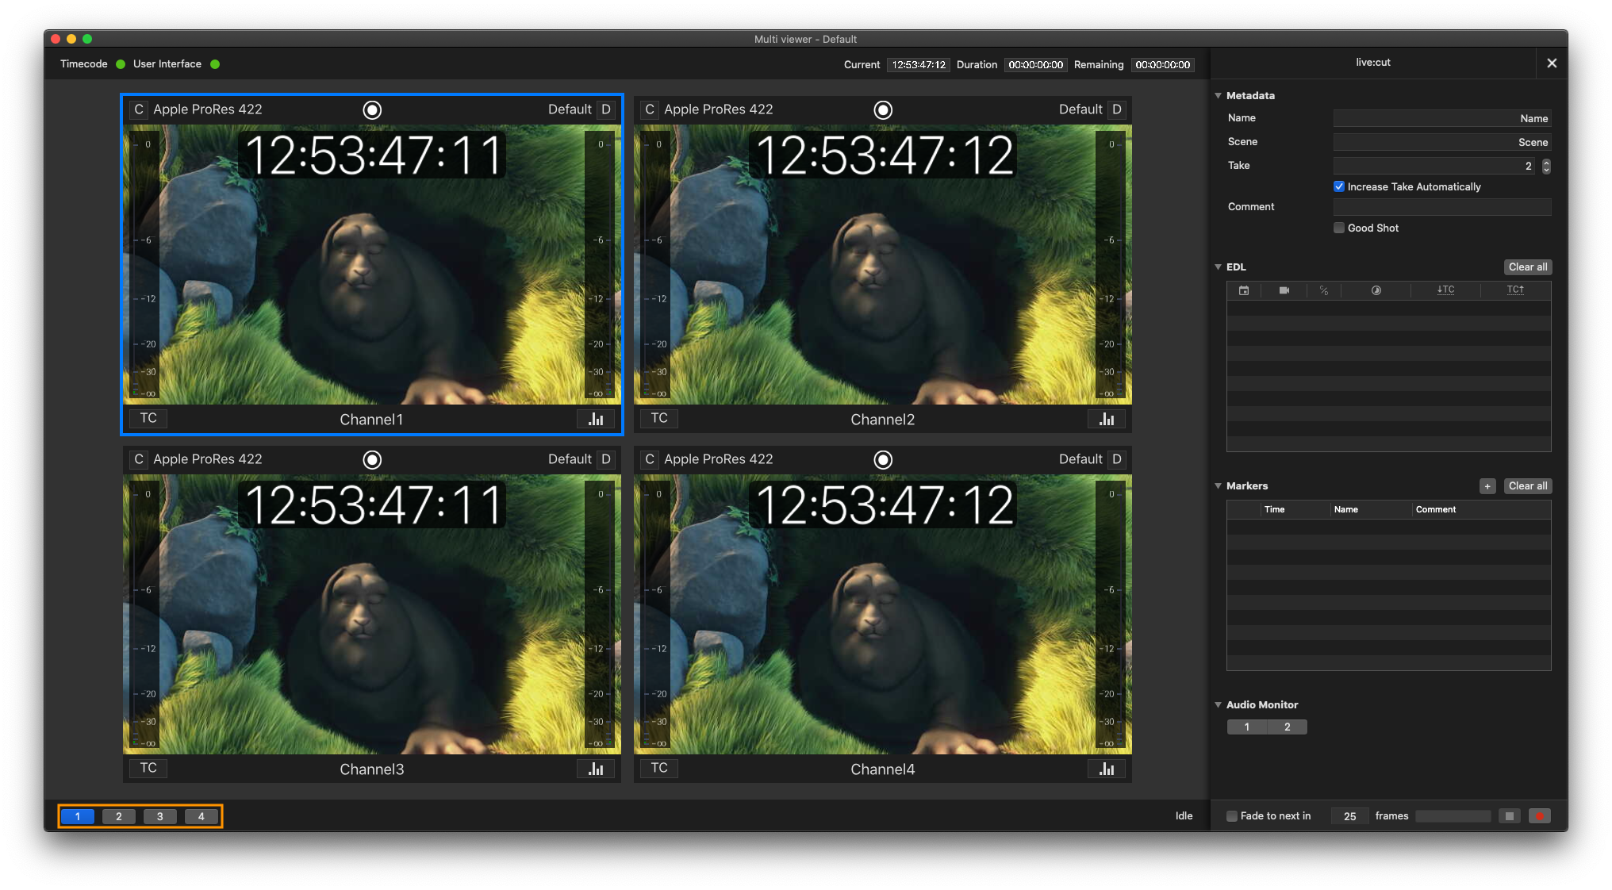Open audio levels icon for Channel1
1612x890 pixels.
coord(596,419)
